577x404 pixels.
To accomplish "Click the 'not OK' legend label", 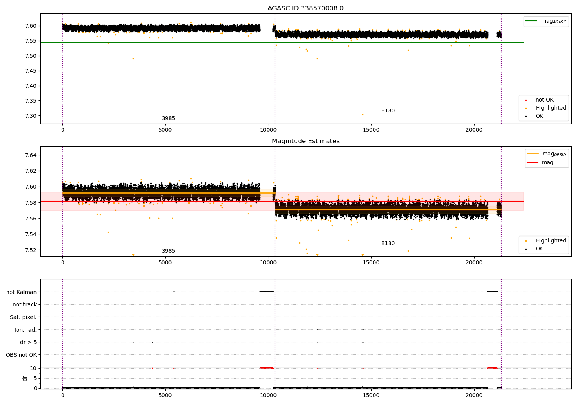I will (x=544, y=100).
